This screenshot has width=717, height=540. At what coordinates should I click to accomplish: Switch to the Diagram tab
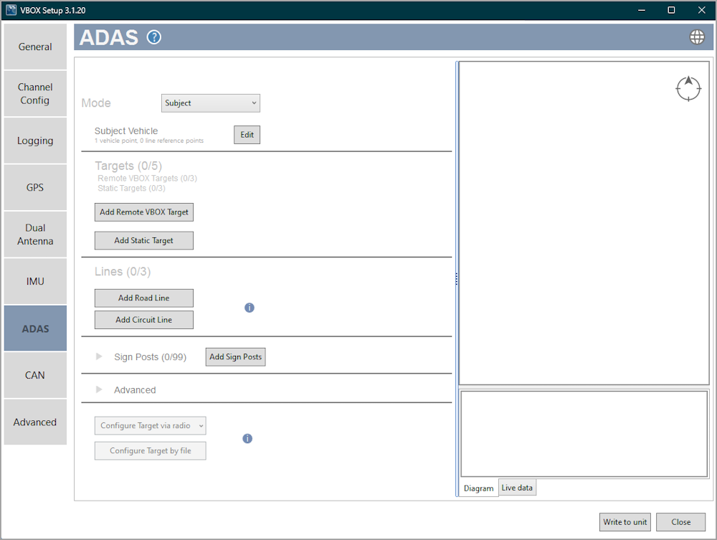pyautogui.click(x=478, y=488)
